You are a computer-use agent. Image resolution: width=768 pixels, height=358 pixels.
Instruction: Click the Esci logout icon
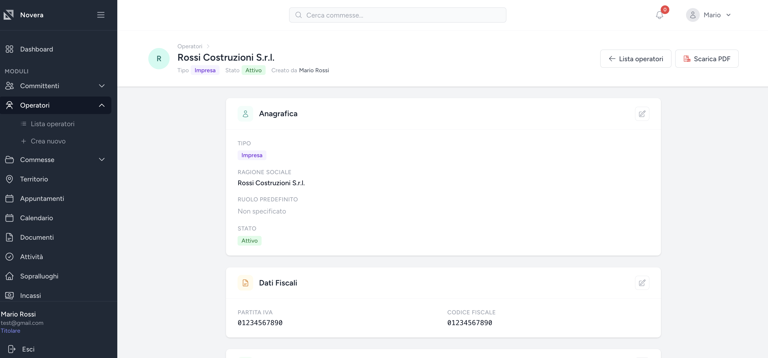coord(12,349)
